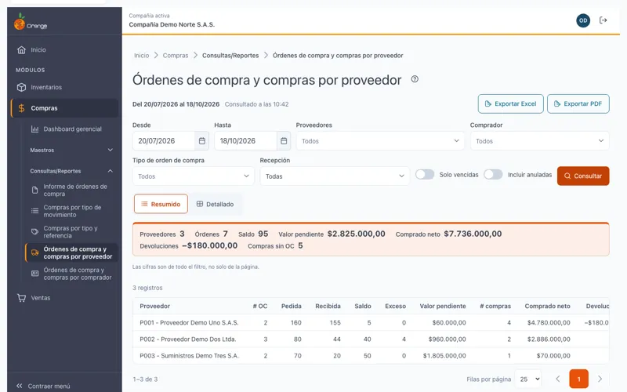Click the # OC column header

point(260,306)
